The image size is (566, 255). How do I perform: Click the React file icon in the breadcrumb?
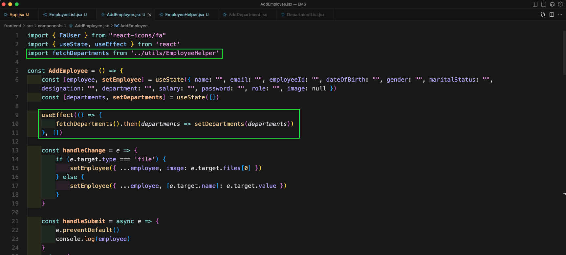click(71, 26)
